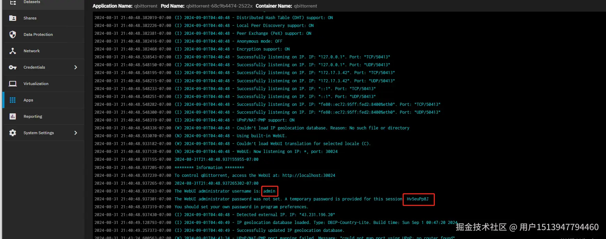Click the Distributed Hash Table support log line
Screen dimensions: 606x239
pyautogui.click(x=214, y=18)
